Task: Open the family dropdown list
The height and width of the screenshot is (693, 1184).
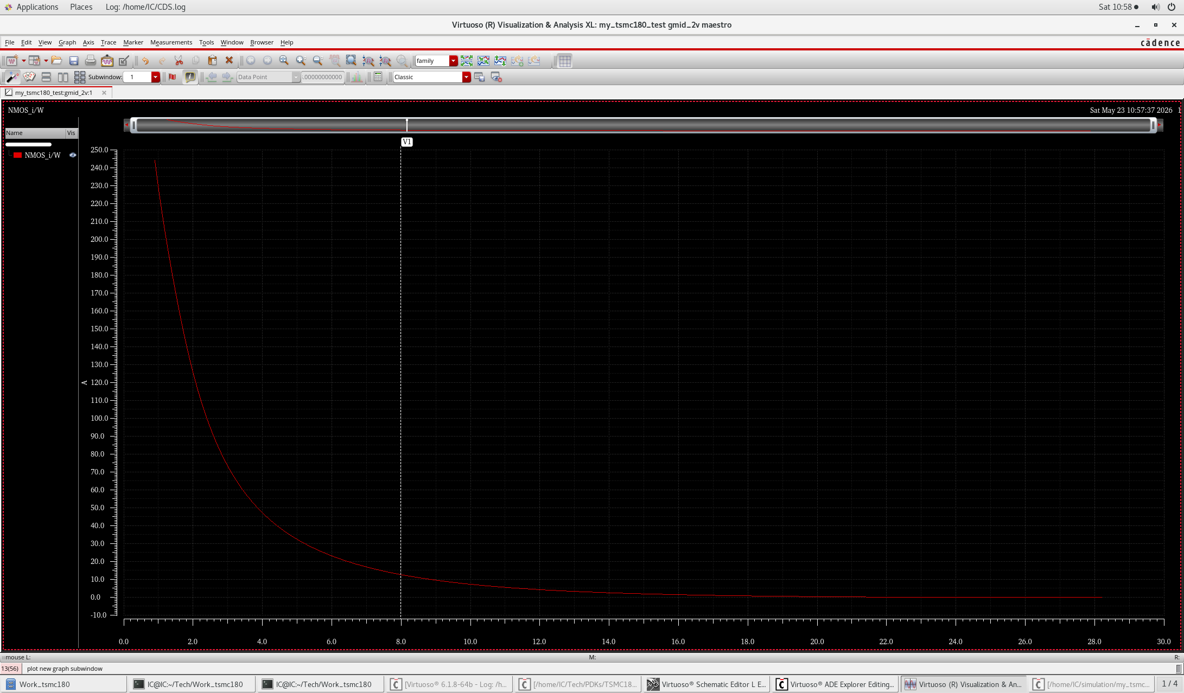Action: tap(453, 61)
